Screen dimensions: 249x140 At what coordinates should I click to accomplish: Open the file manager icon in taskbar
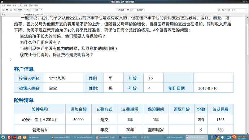tap(19, 137)
